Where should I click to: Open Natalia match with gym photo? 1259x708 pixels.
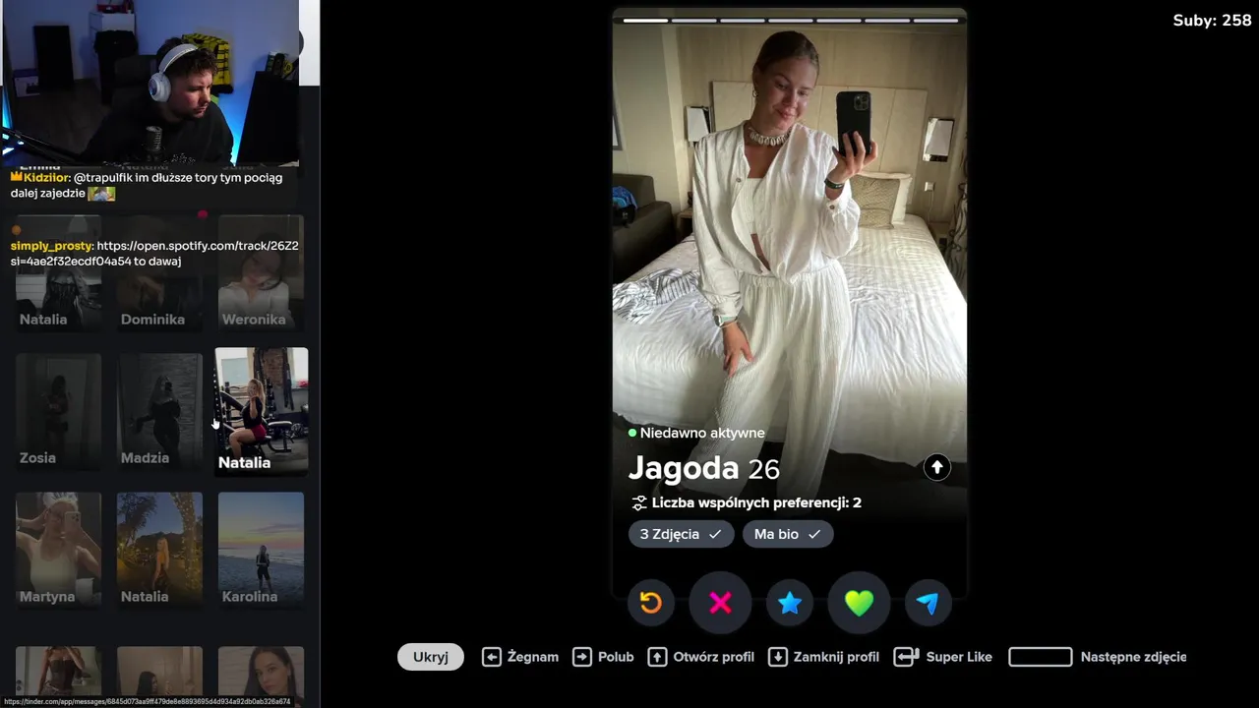(262, 411)
